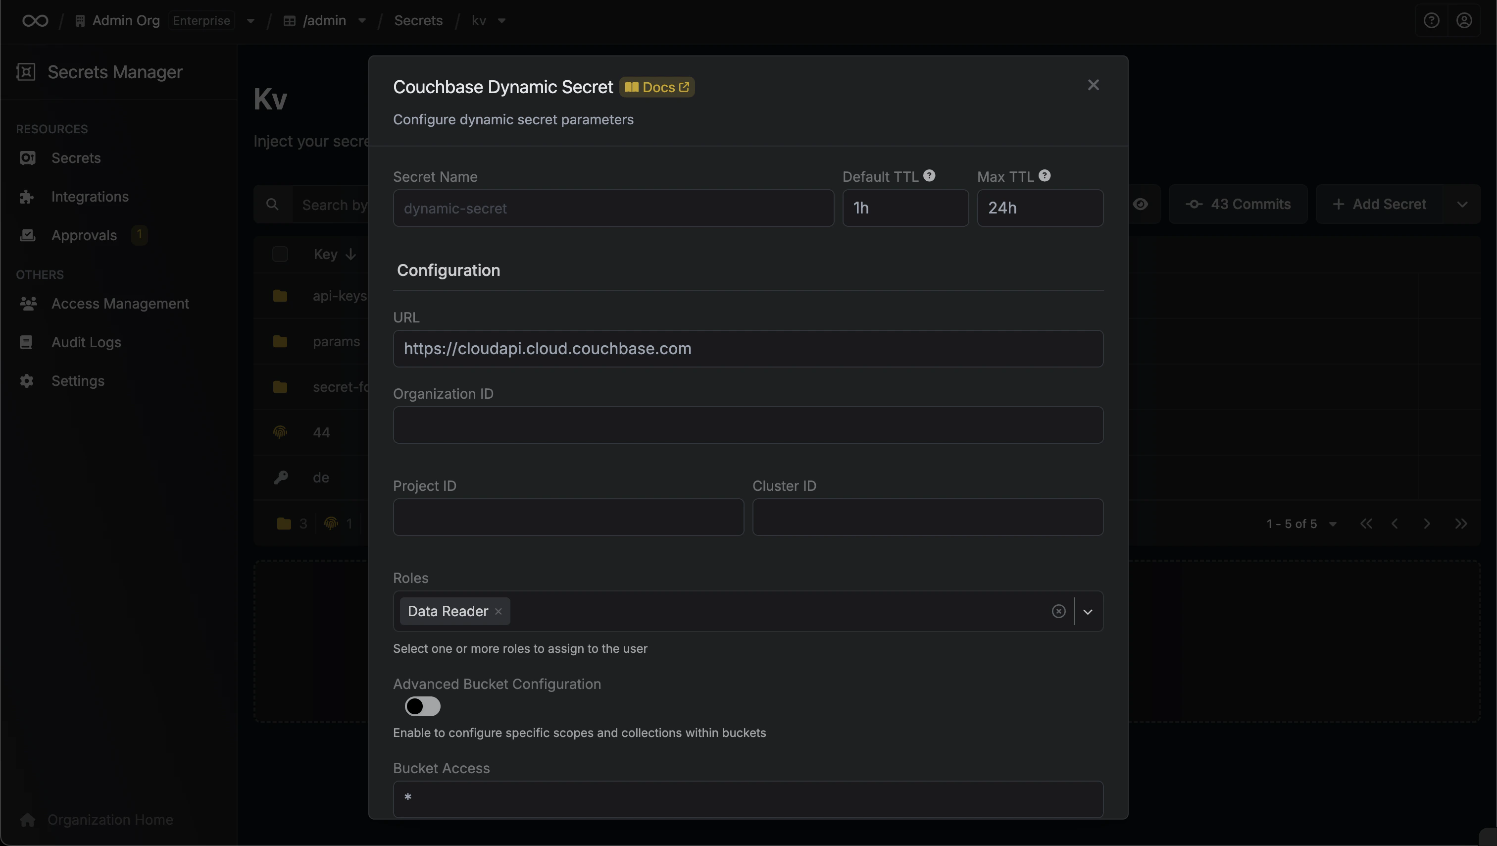This screenshot has width=1497, height=846.
Task: Click the Secrets breadcrumb link
Action: (418, 21)
